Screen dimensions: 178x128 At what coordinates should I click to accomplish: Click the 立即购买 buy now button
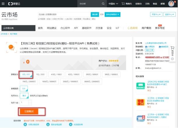pos(29,111)
